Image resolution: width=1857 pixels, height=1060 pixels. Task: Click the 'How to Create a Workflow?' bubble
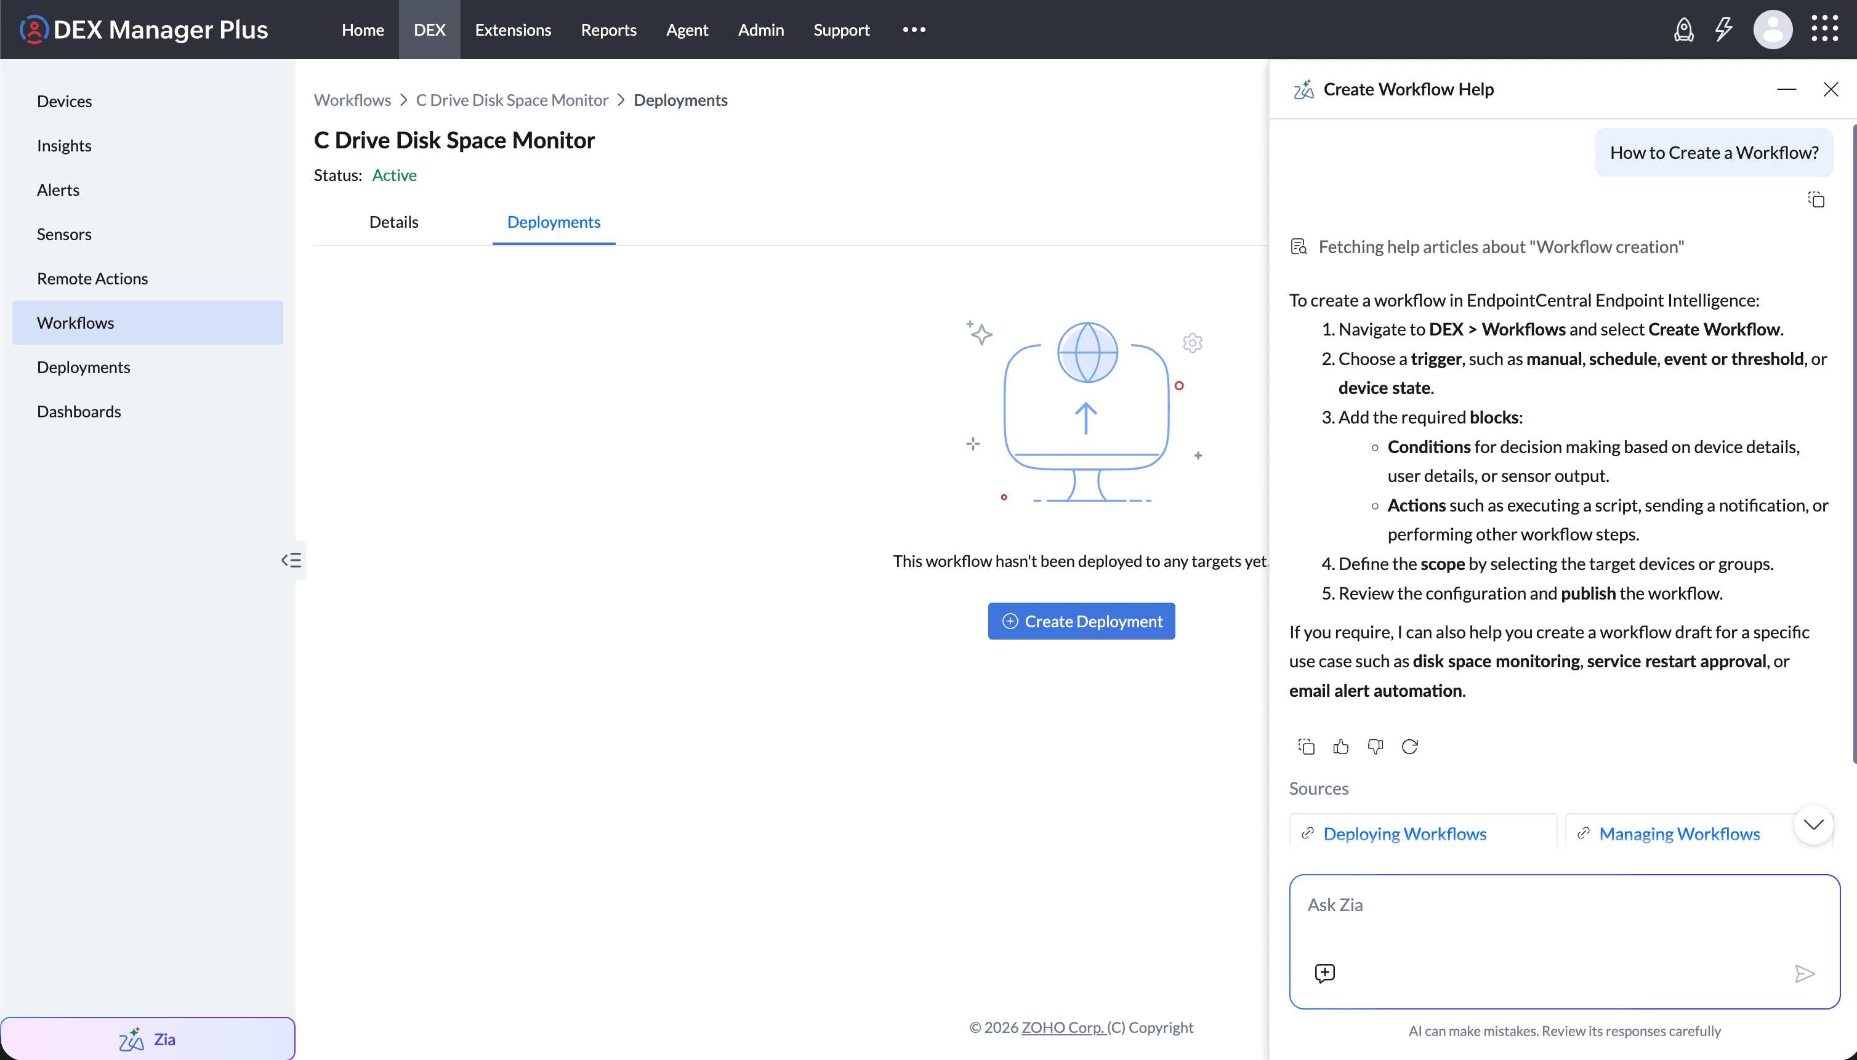tap(1714, 153)
